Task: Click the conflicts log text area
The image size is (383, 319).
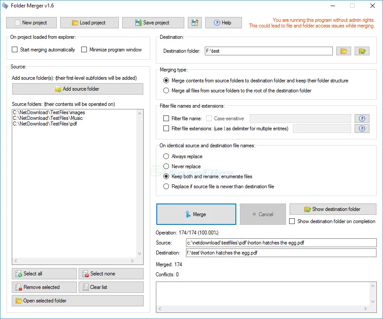Action: click(263, 294)
